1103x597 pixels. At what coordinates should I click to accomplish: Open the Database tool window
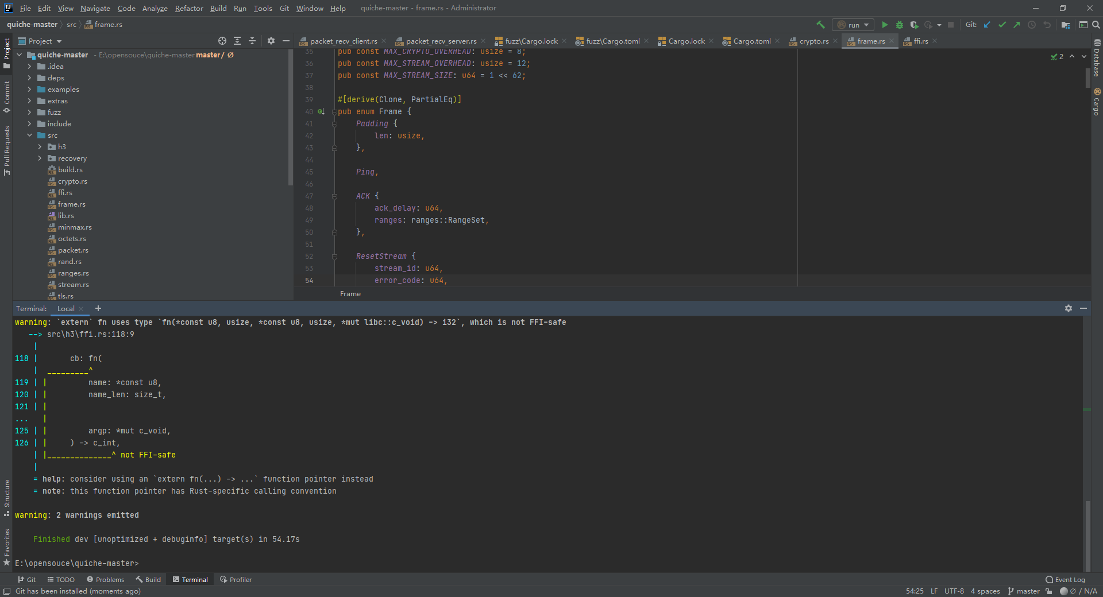[x=1097, y=57]
